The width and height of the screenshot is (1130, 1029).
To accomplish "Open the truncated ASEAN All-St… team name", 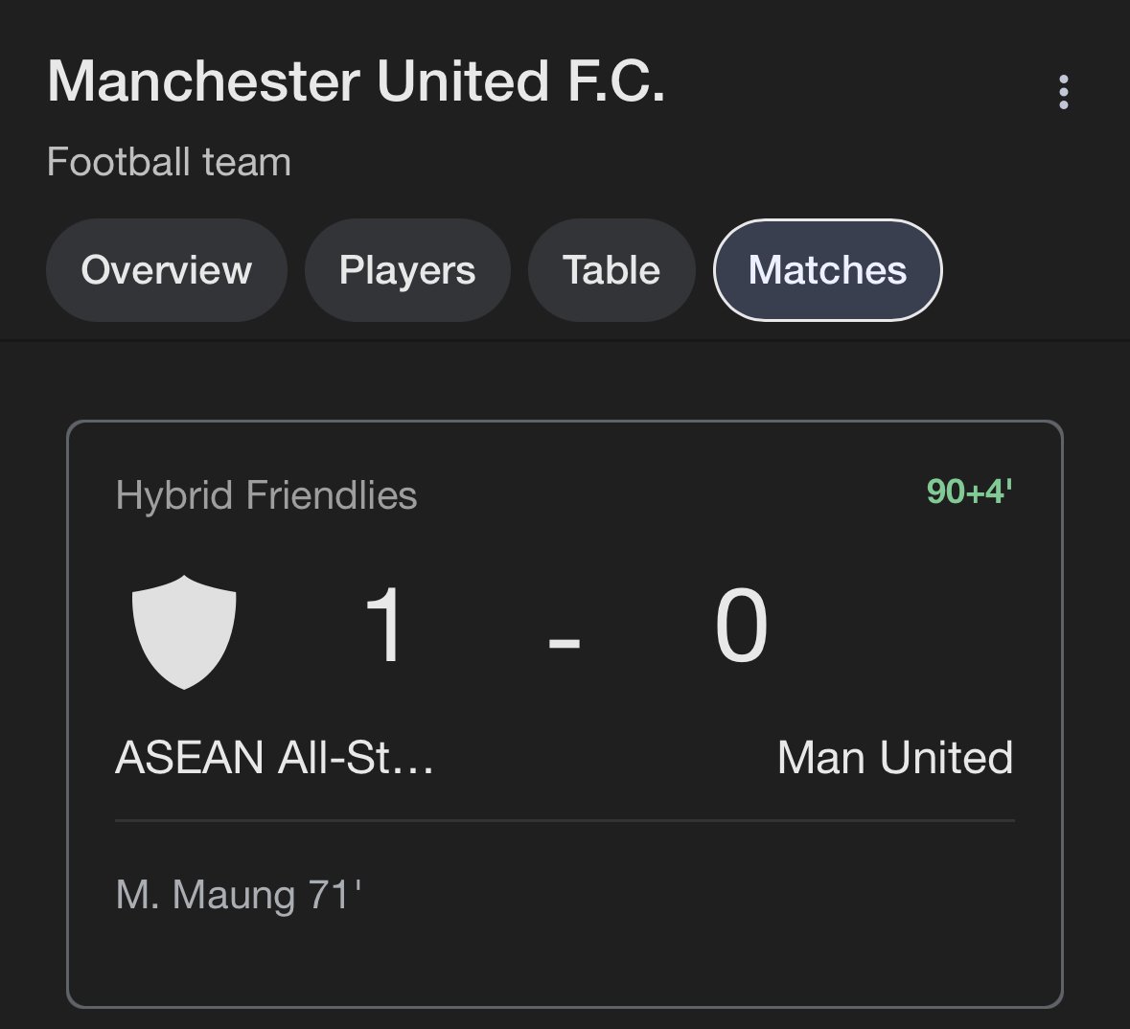I will (x=274, y=757).
